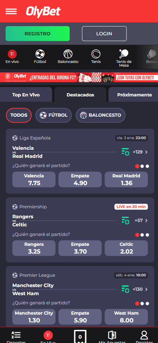The image size is (158, 343).
Task: Switch to Próximamente tab
Action: 133,95
